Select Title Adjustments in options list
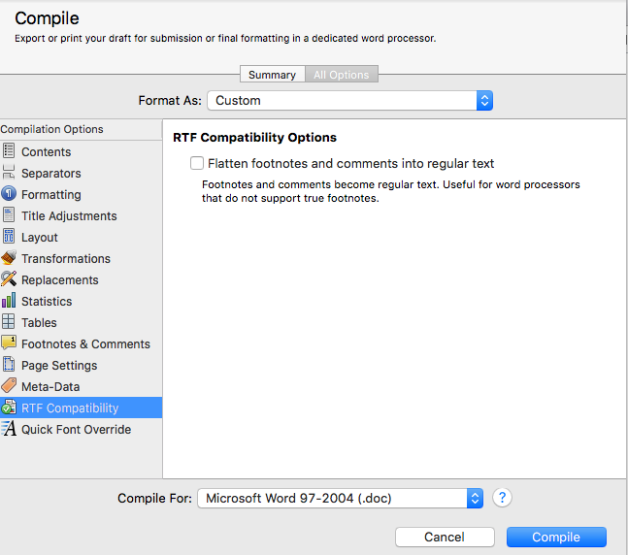The height and width of the screenshot is (555, 628). pos(69,215)
